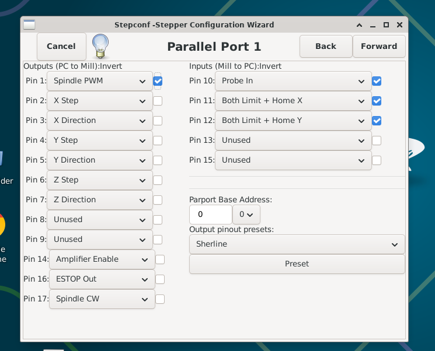Close the Stepconf wizard window
435x351 pixels.
399,25
